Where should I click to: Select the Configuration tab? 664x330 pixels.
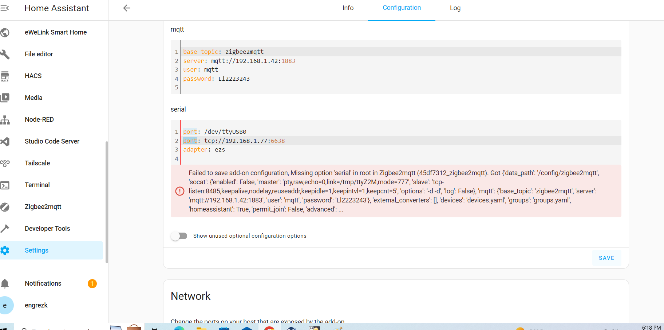pyautogui.click(x=402, y=8)
